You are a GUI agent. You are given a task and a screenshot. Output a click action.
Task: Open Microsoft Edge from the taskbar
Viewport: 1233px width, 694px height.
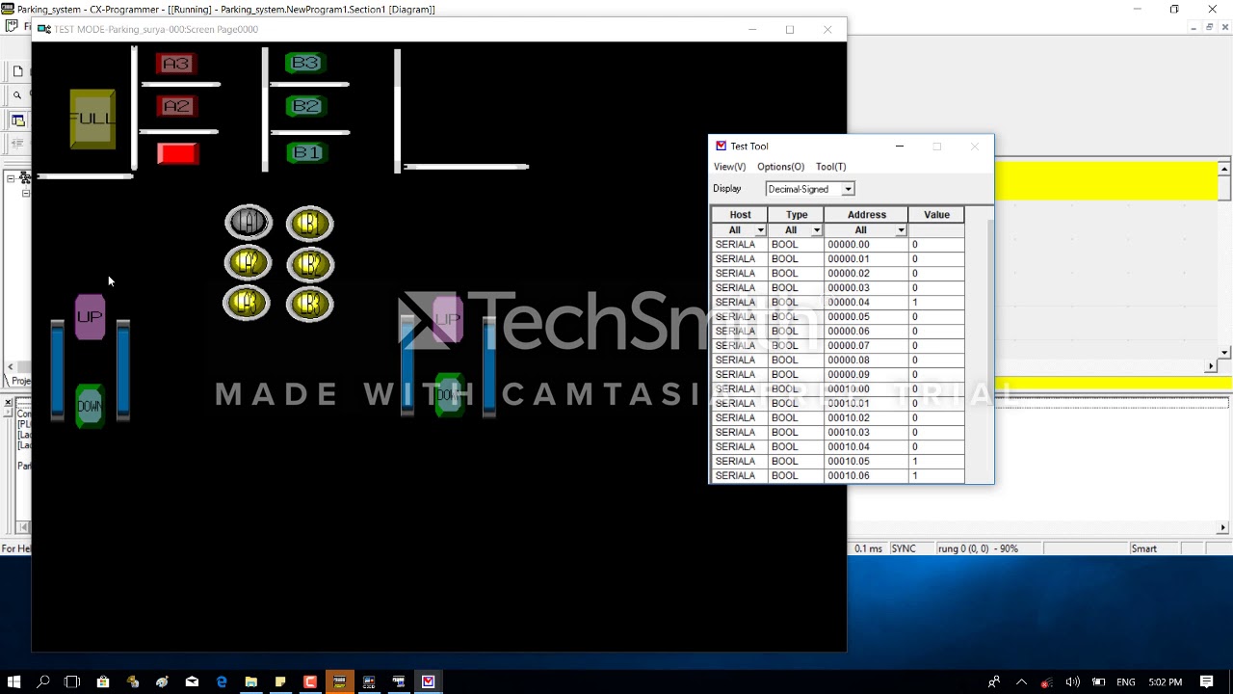[222, 682]
